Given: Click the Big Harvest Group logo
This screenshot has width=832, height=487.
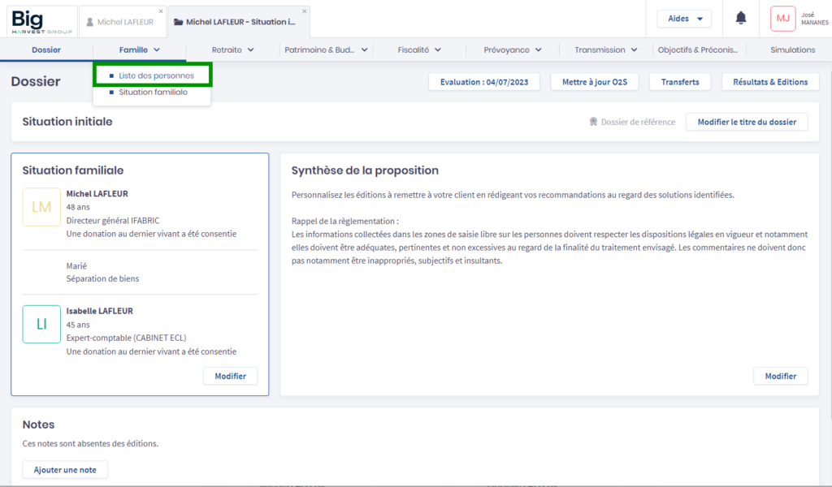Looking at the screenshot, I should tap(41, 21).
